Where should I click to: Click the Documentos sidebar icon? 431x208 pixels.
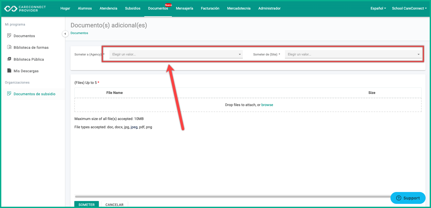9,35
